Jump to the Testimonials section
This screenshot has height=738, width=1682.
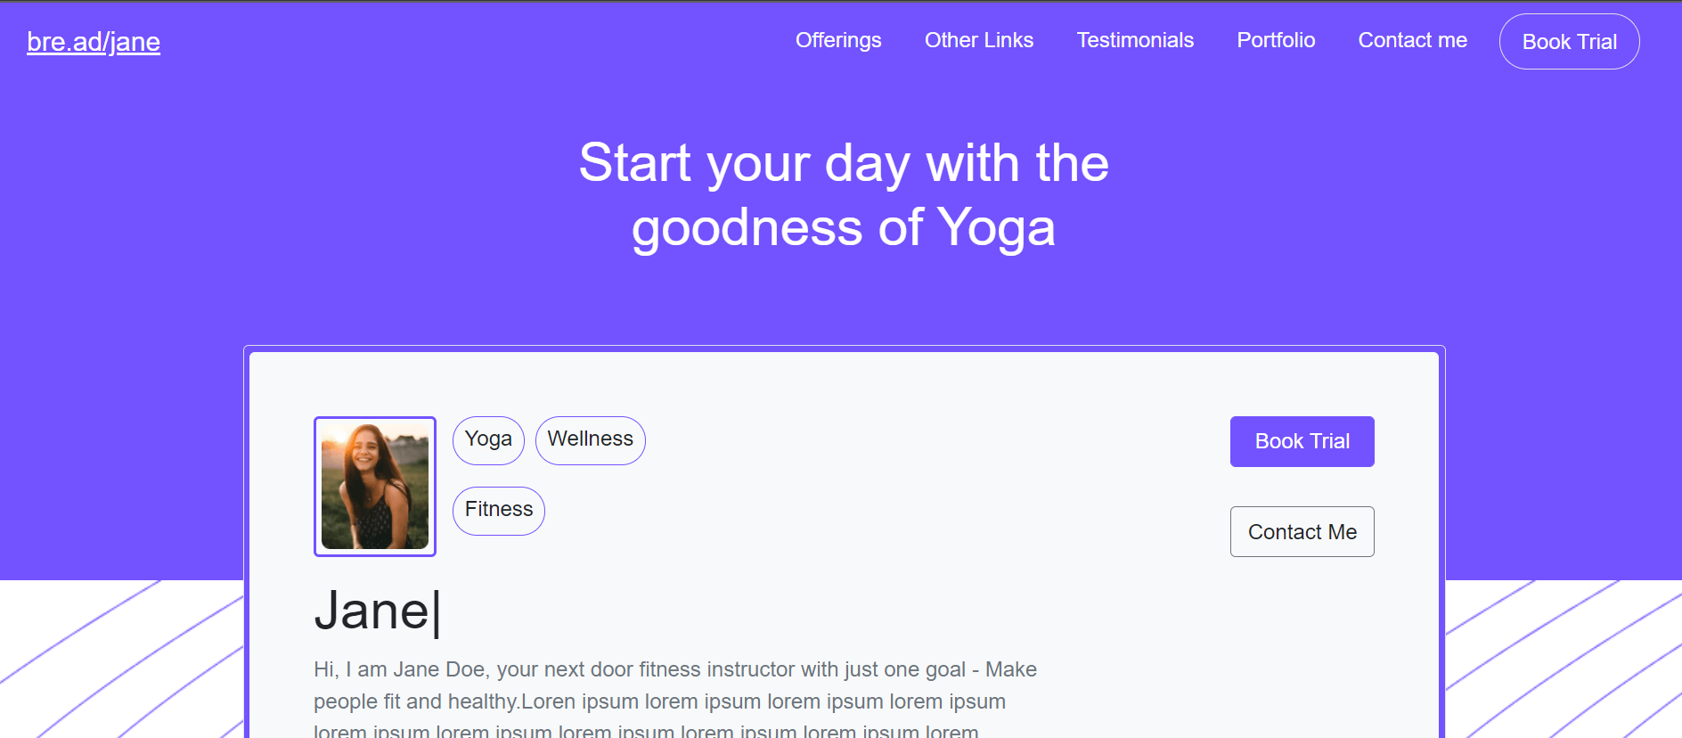[x=1135, y=40]
